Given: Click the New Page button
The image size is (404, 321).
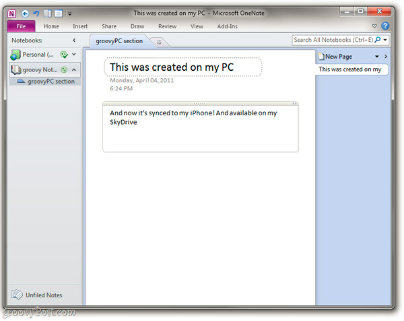Looking at the screenshot, I should 335,57.
